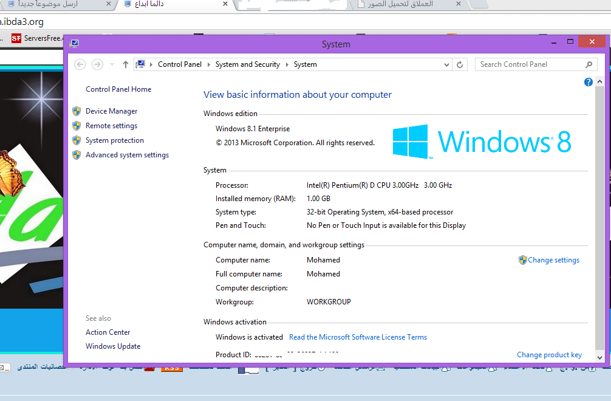Open the address bar history dropdown
The width and height of the screenshot is (611, 401).
(x=446, y=64)
